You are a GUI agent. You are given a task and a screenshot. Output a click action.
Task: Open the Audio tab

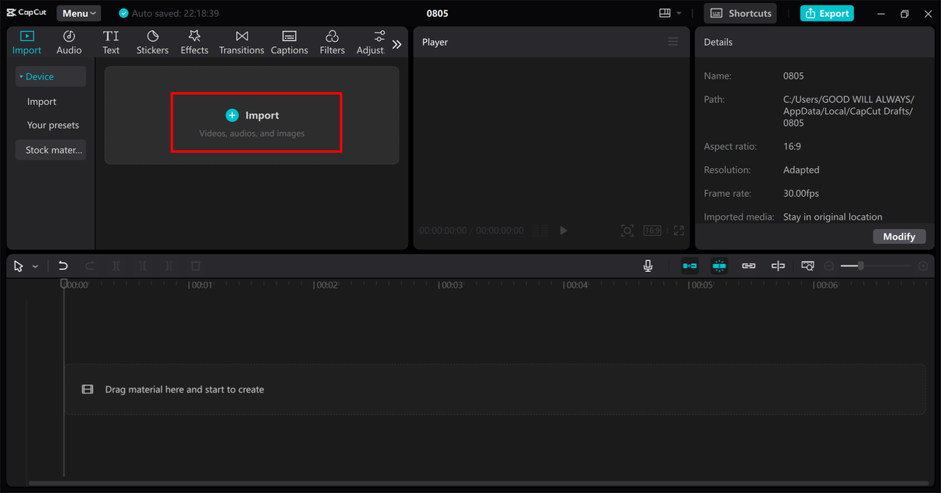[69, 43]
